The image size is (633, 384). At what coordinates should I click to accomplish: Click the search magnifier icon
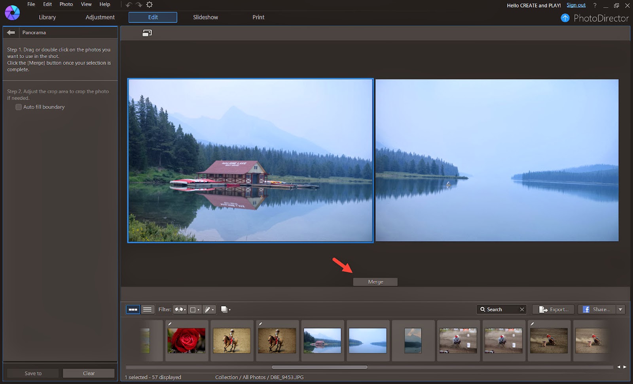tap(483, 309)
